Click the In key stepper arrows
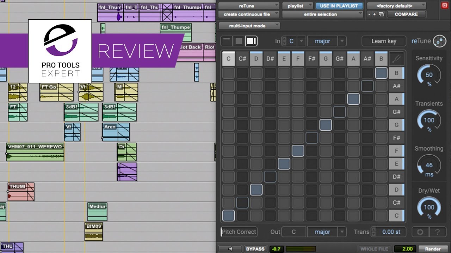Image resolution: width=451 pixels, height=253 pixels. (285, 41)
